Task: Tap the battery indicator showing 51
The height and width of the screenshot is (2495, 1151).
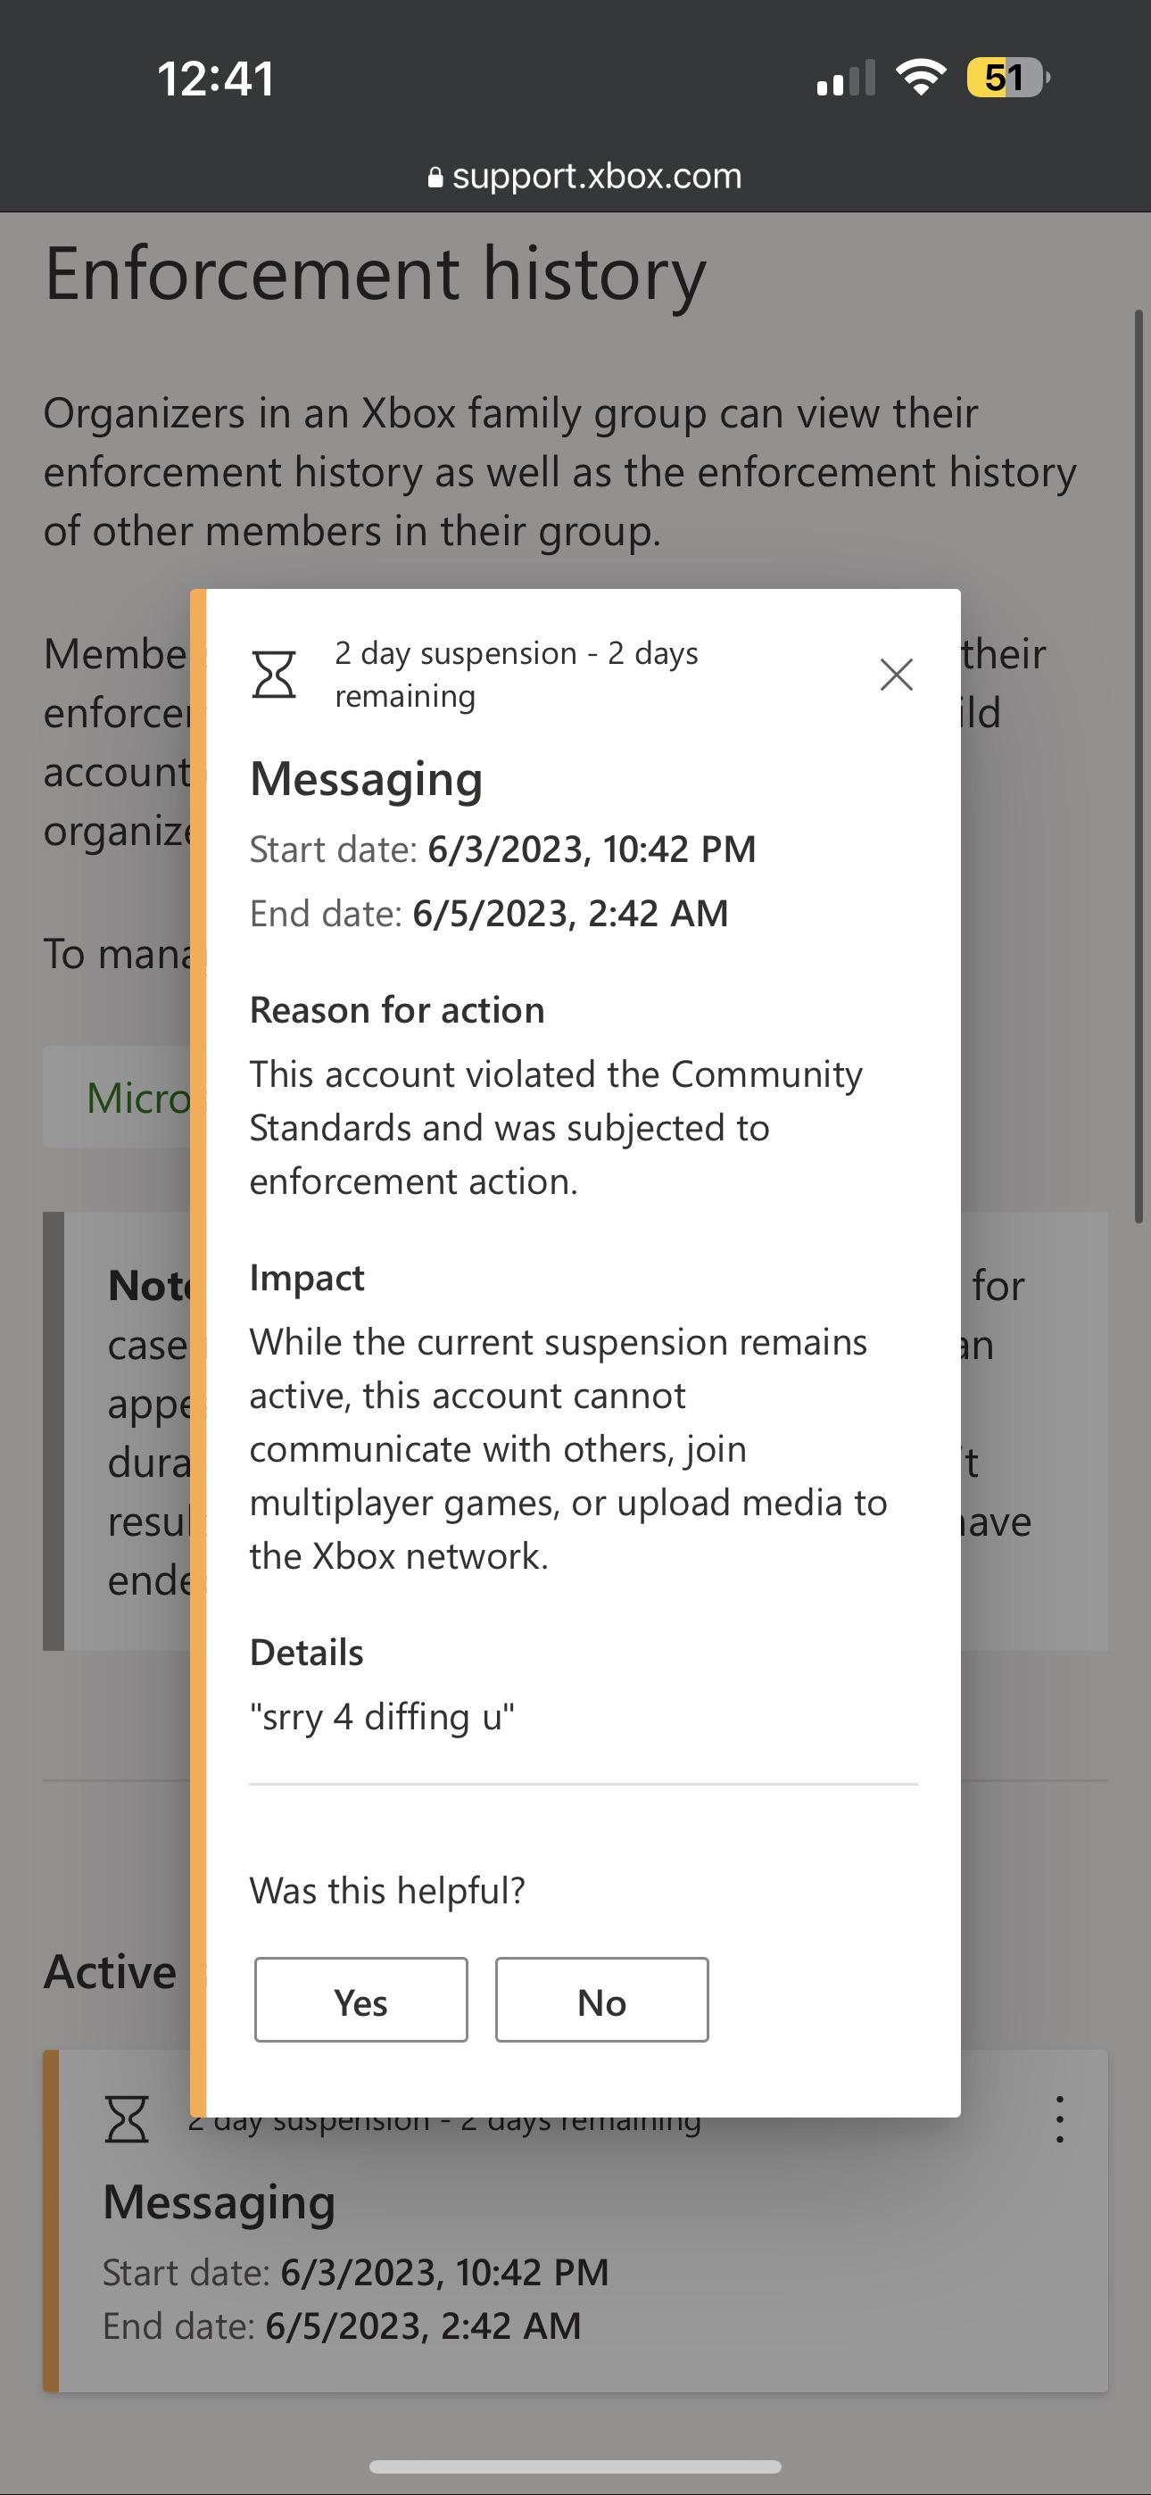Action: 1007,78
